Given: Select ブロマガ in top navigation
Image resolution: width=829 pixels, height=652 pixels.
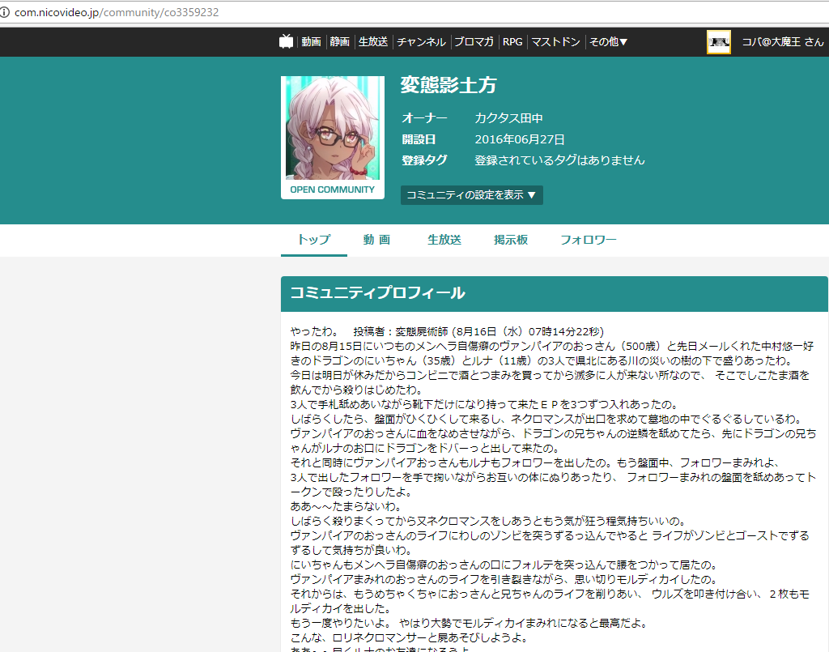Looking at the screenshot, I should click(474, 42).
